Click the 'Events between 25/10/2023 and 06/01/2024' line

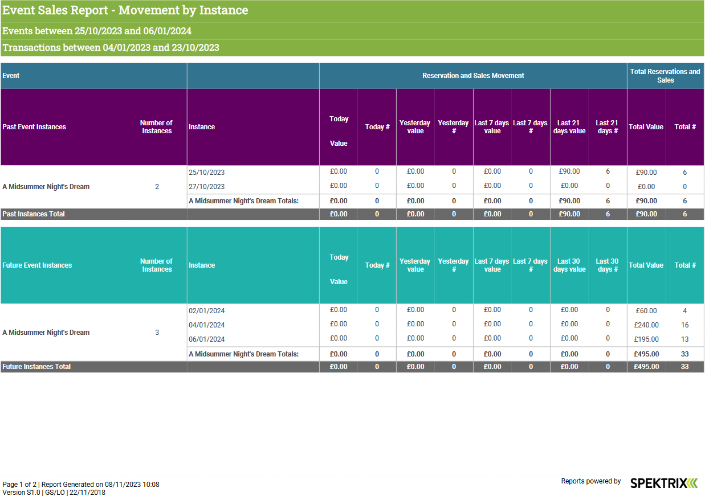(x=97, y=31)
